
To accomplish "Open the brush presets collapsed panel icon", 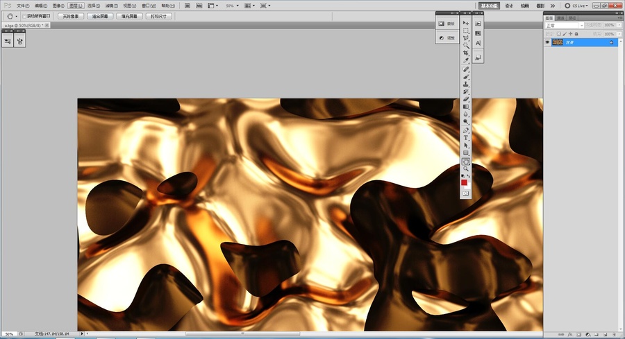I will [20, 41].
